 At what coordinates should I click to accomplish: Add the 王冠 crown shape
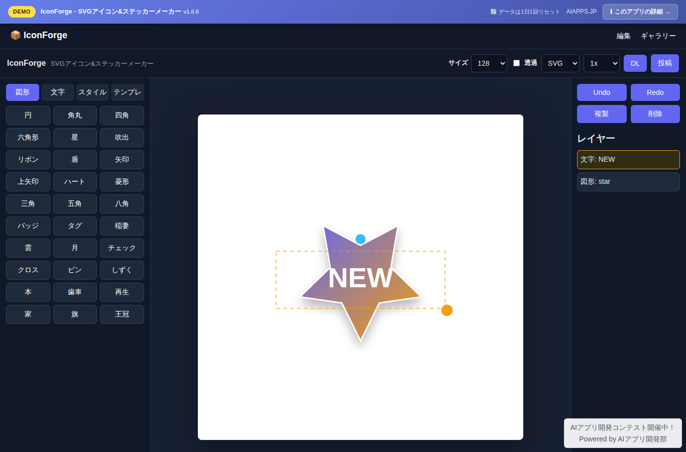(122, 314)
